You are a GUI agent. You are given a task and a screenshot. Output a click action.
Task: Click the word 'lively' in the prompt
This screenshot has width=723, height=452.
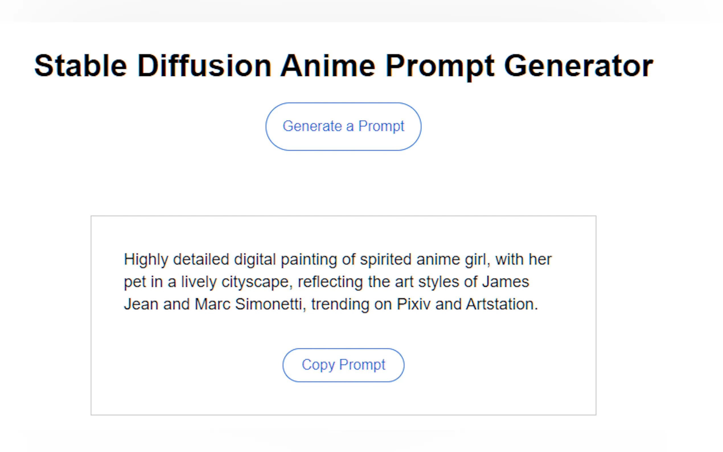tap(199, 282)
